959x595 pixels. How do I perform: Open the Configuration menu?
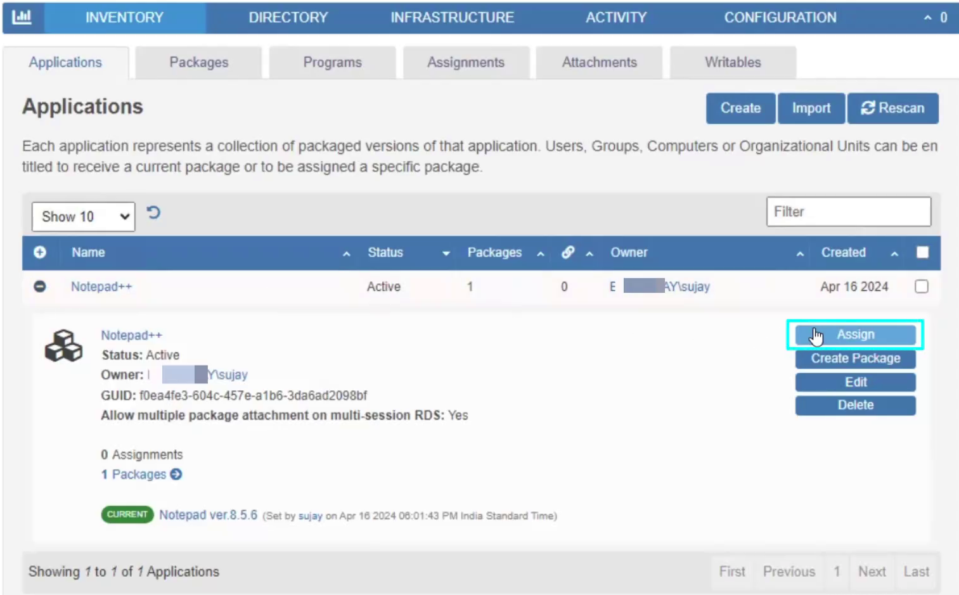point(780,17)
